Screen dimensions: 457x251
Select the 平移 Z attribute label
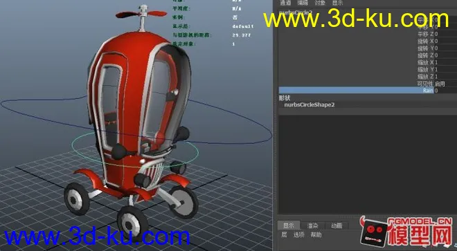[x=425, y=34]
